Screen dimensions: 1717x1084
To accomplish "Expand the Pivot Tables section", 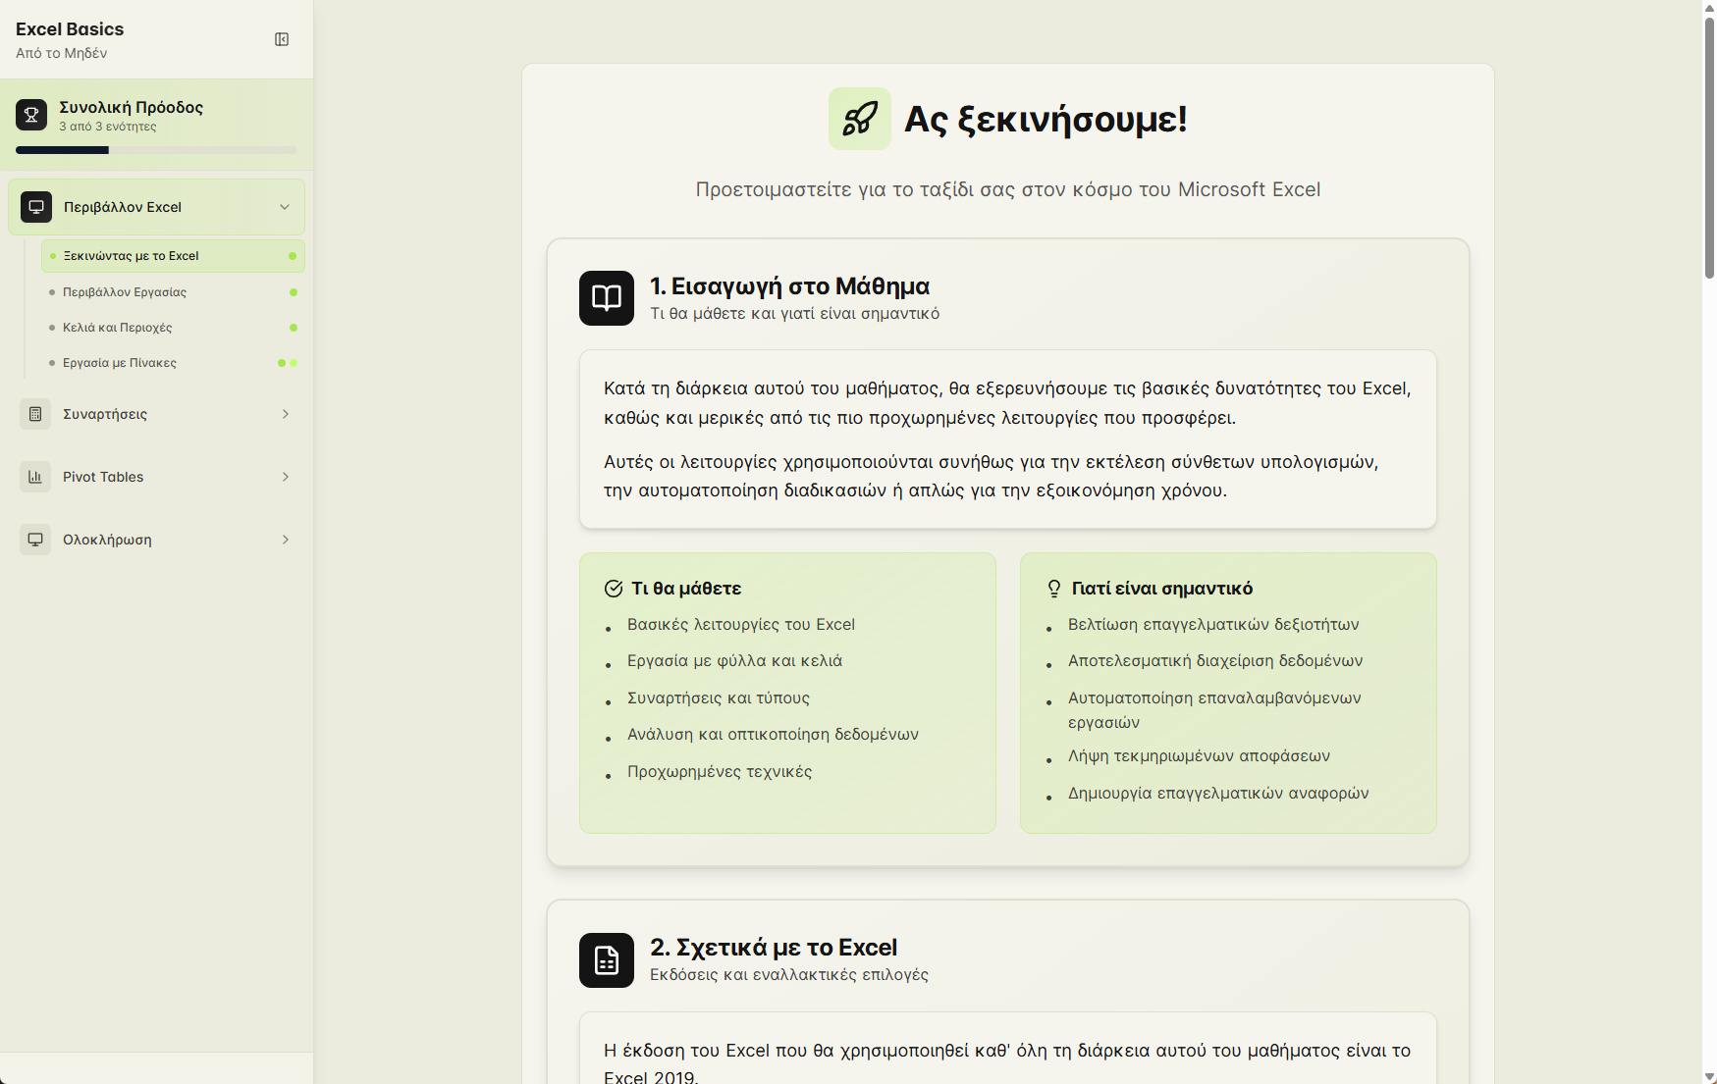I will [x=286, y=477].
